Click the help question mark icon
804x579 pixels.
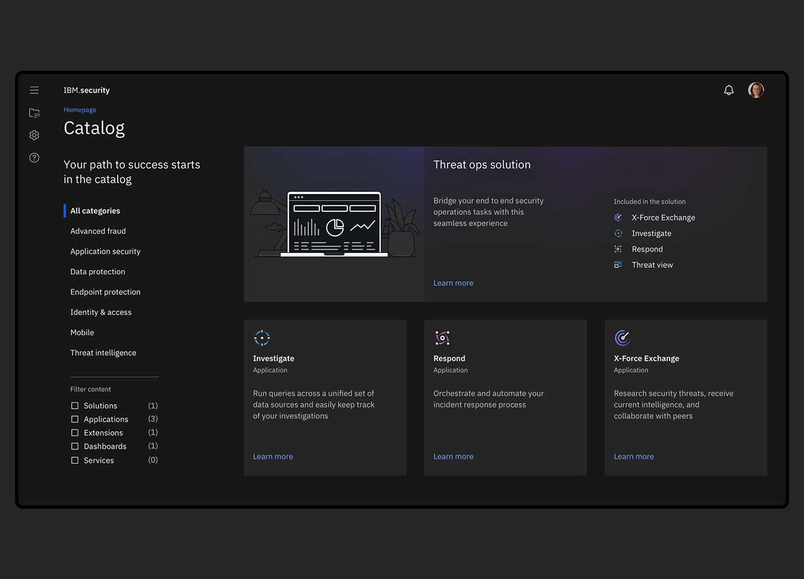click(x=34, y=158)
